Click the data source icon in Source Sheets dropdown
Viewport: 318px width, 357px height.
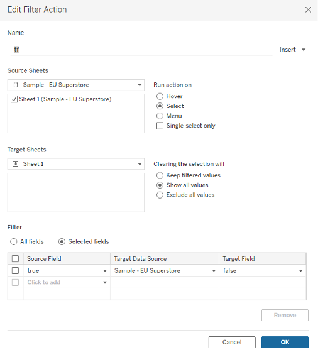[16, 85]
